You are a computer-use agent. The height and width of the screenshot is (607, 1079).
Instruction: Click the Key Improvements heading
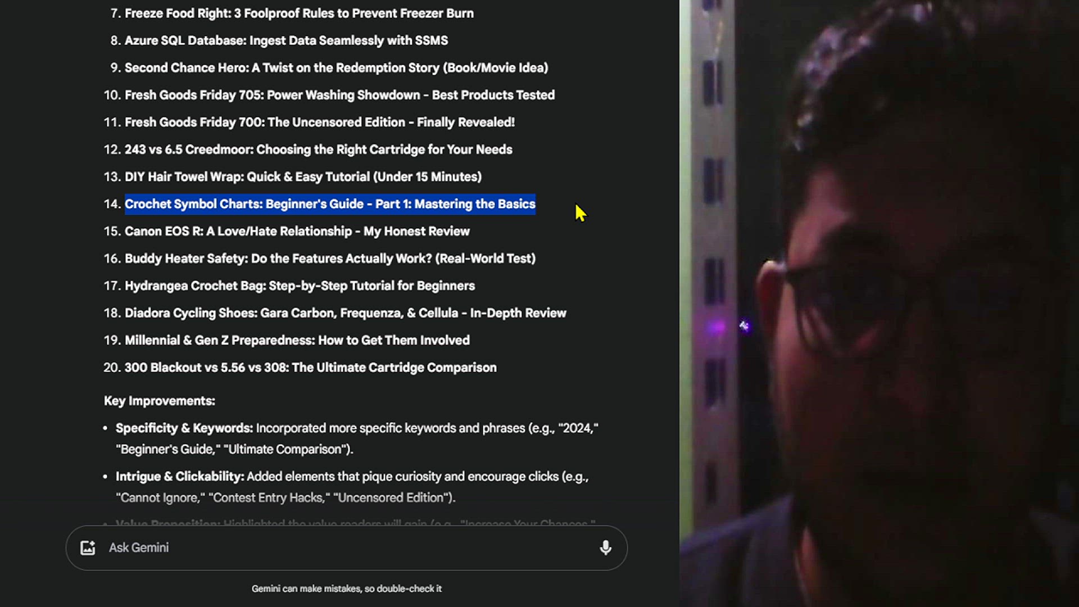tap(159, 401)
